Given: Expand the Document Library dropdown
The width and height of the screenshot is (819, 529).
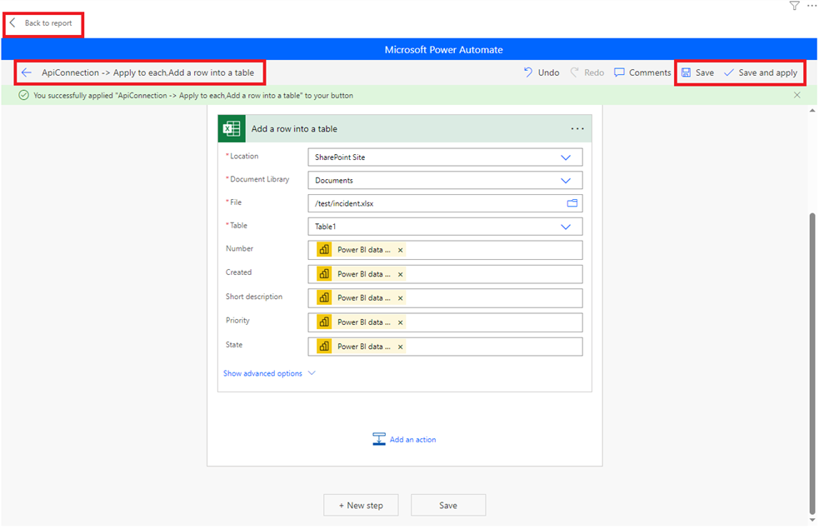Looking at the screenshot, I should click(566, 181).
